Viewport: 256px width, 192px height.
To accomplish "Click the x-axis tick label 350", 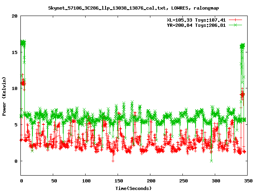I will point(248,181).
